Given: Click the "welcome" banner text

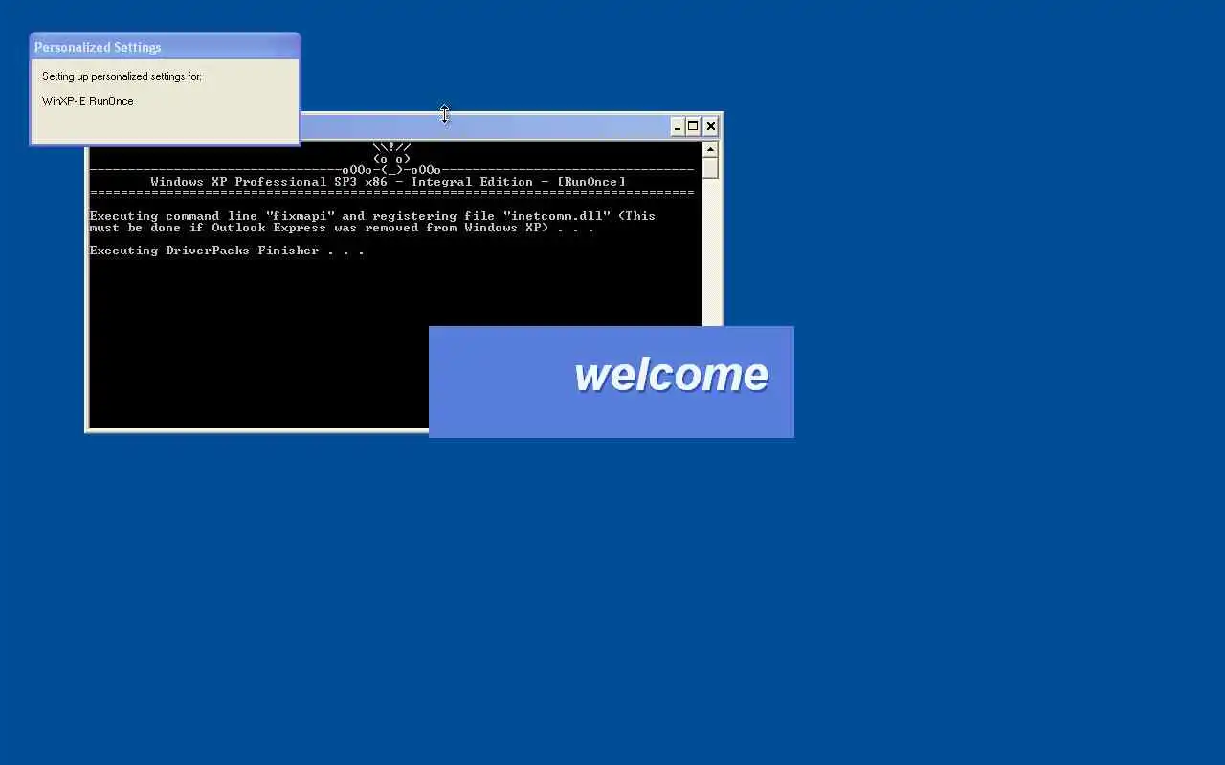Looking at the screenshot, I should coord(671,375).
